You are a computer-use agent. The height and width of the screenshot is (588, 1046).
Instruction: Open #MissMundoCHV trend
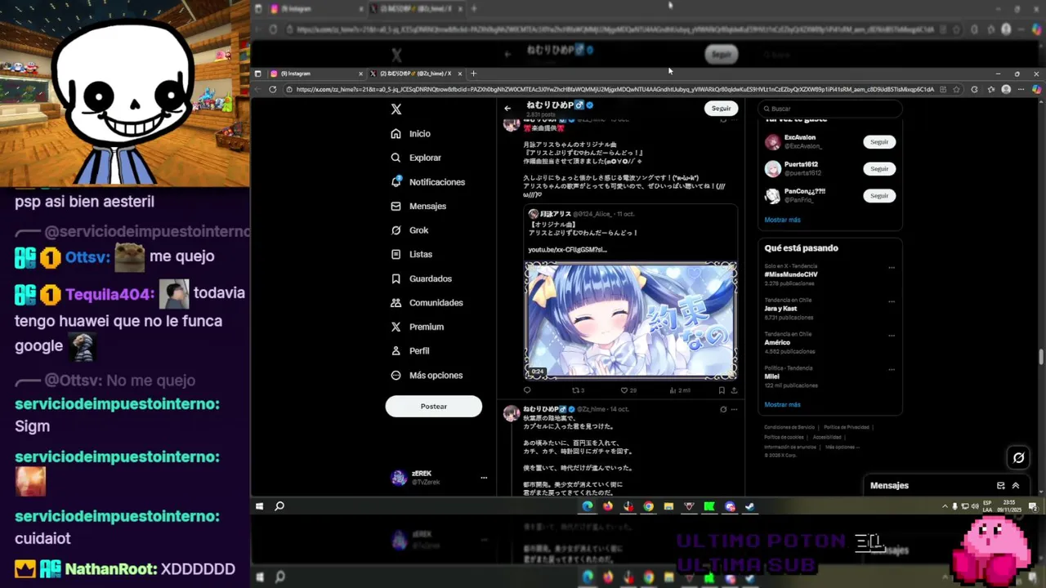point(791,274)
